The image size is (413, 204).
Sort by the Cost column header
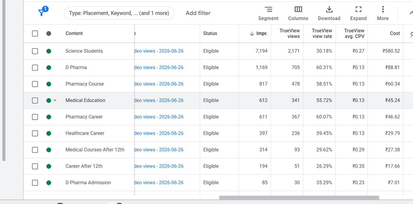395,34
